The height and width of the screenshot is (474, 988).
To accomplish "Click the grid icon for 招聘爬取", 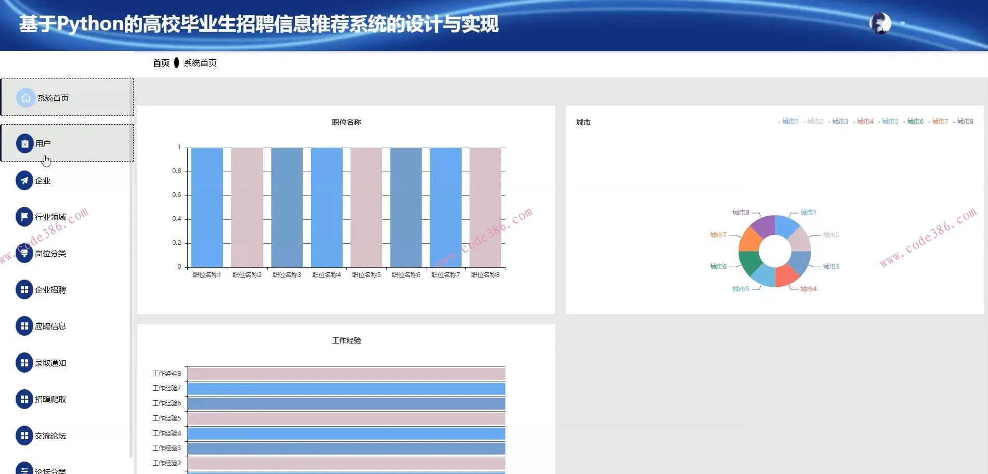I will coord(24,399).
